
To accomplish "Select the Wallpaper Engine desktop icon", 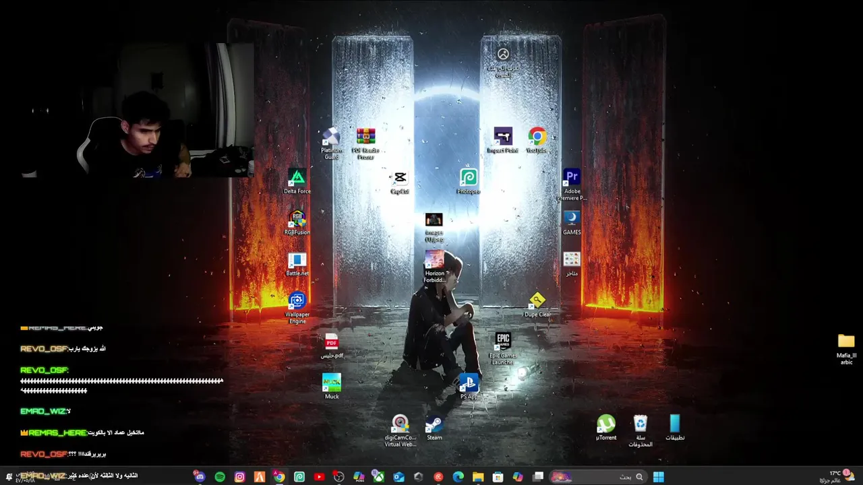I will point(297,308).
